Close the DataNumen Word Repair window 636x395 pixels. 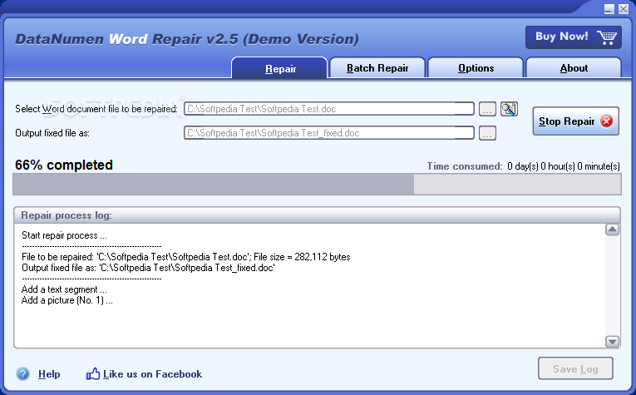pyautogui.click(x=624, y=9)
